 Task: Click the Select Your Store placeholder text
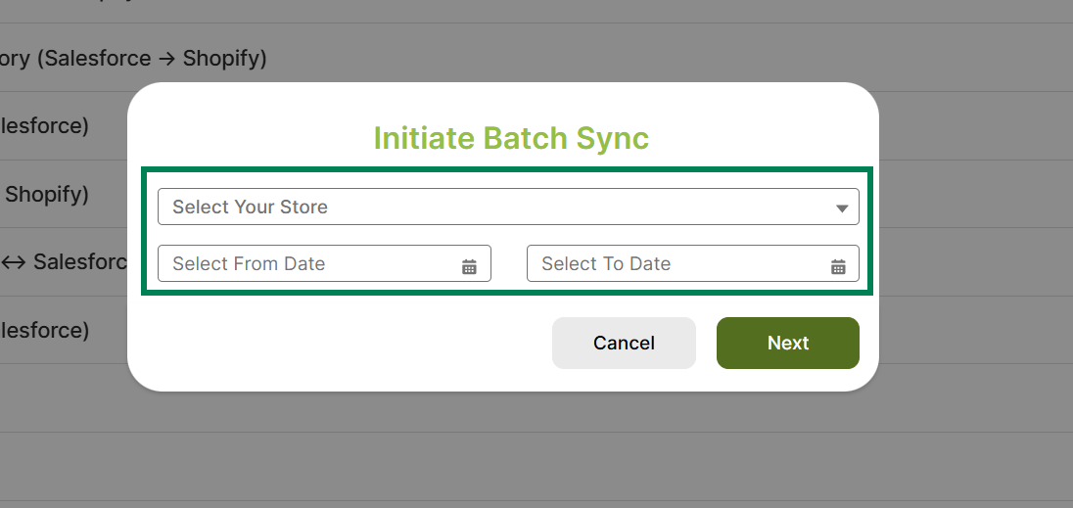pyautogui.click(x=251, y=207)
